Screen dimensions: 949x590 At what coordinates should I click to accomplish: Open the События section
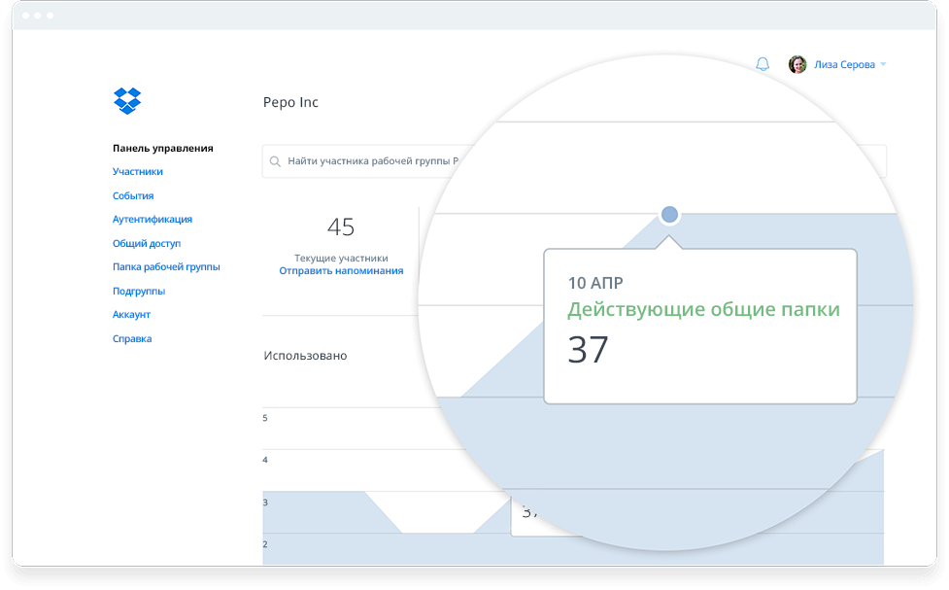(x=134, y=195)
